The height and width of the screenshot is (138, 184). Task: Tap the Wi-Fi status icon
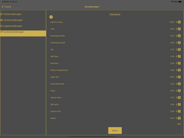pyautogui.click(x=172, y=2)
